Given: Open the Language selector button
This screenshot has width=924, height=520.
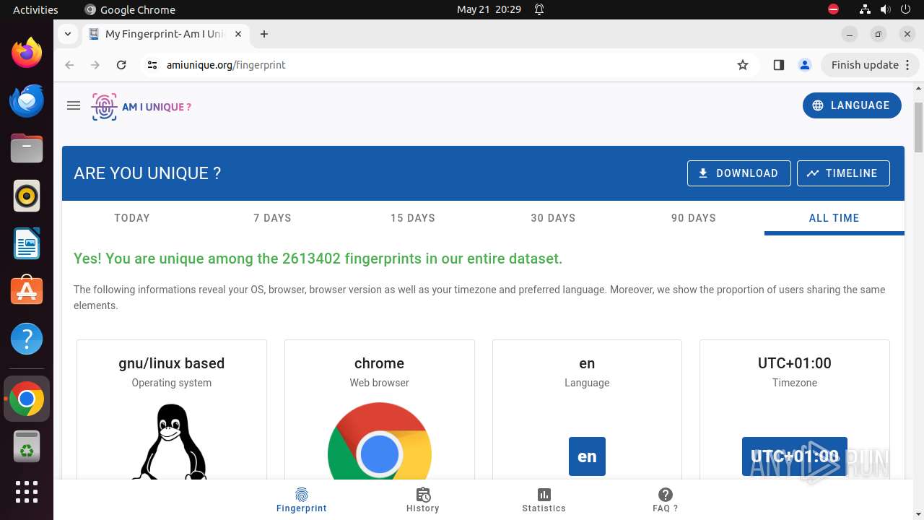Looking at the screenshot, I should click(x=852, y=105).
